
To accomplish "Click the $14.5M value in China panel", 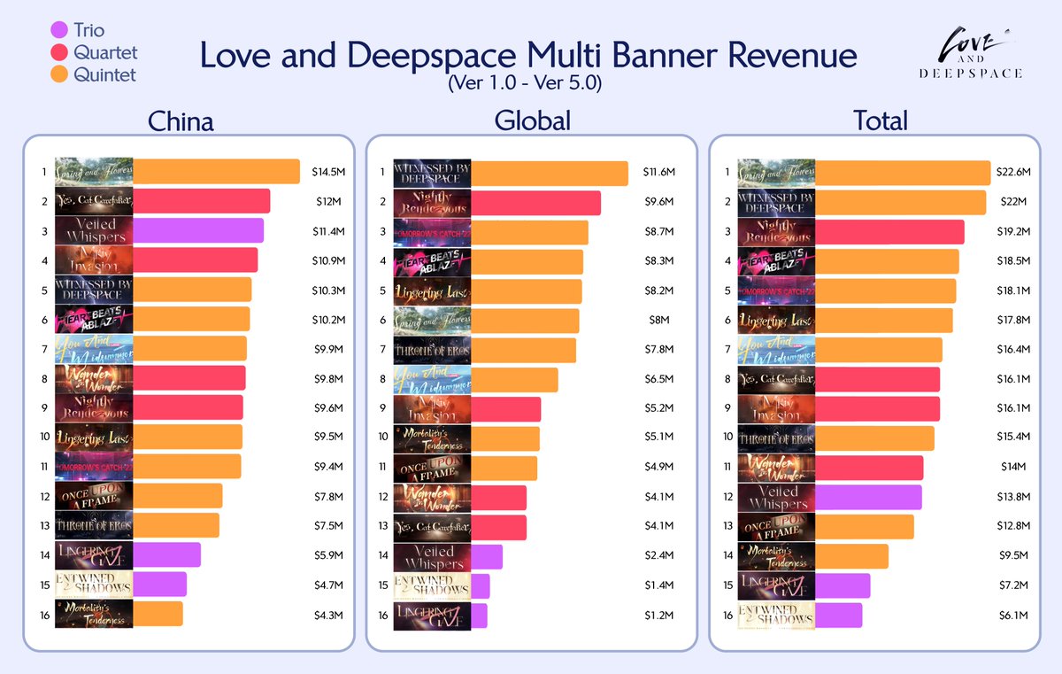I will tap(327, 173).
